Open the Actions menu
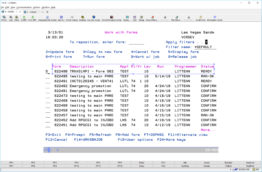The image size is (262, 172). click(37, 7)
